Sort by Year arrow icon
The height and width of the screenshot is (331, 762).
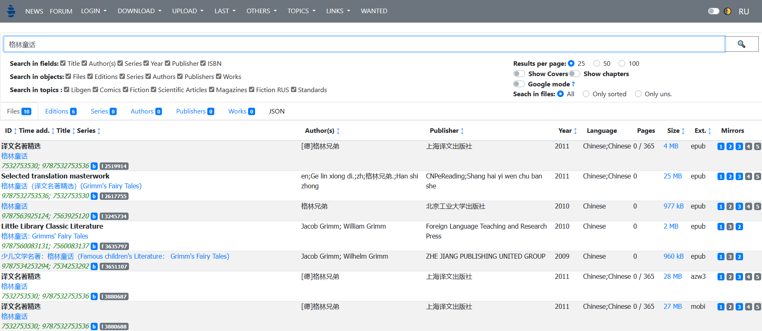[575, 131]
